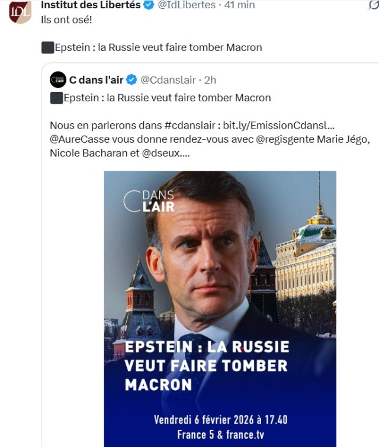
Task: Open the Institut des Libertés display name
Action: tap(91, 5)
